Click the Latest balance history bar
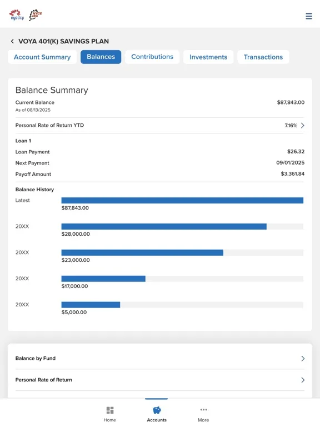This screenshot has height=427, width=320. pyautogui.click(x=182, y=200)
